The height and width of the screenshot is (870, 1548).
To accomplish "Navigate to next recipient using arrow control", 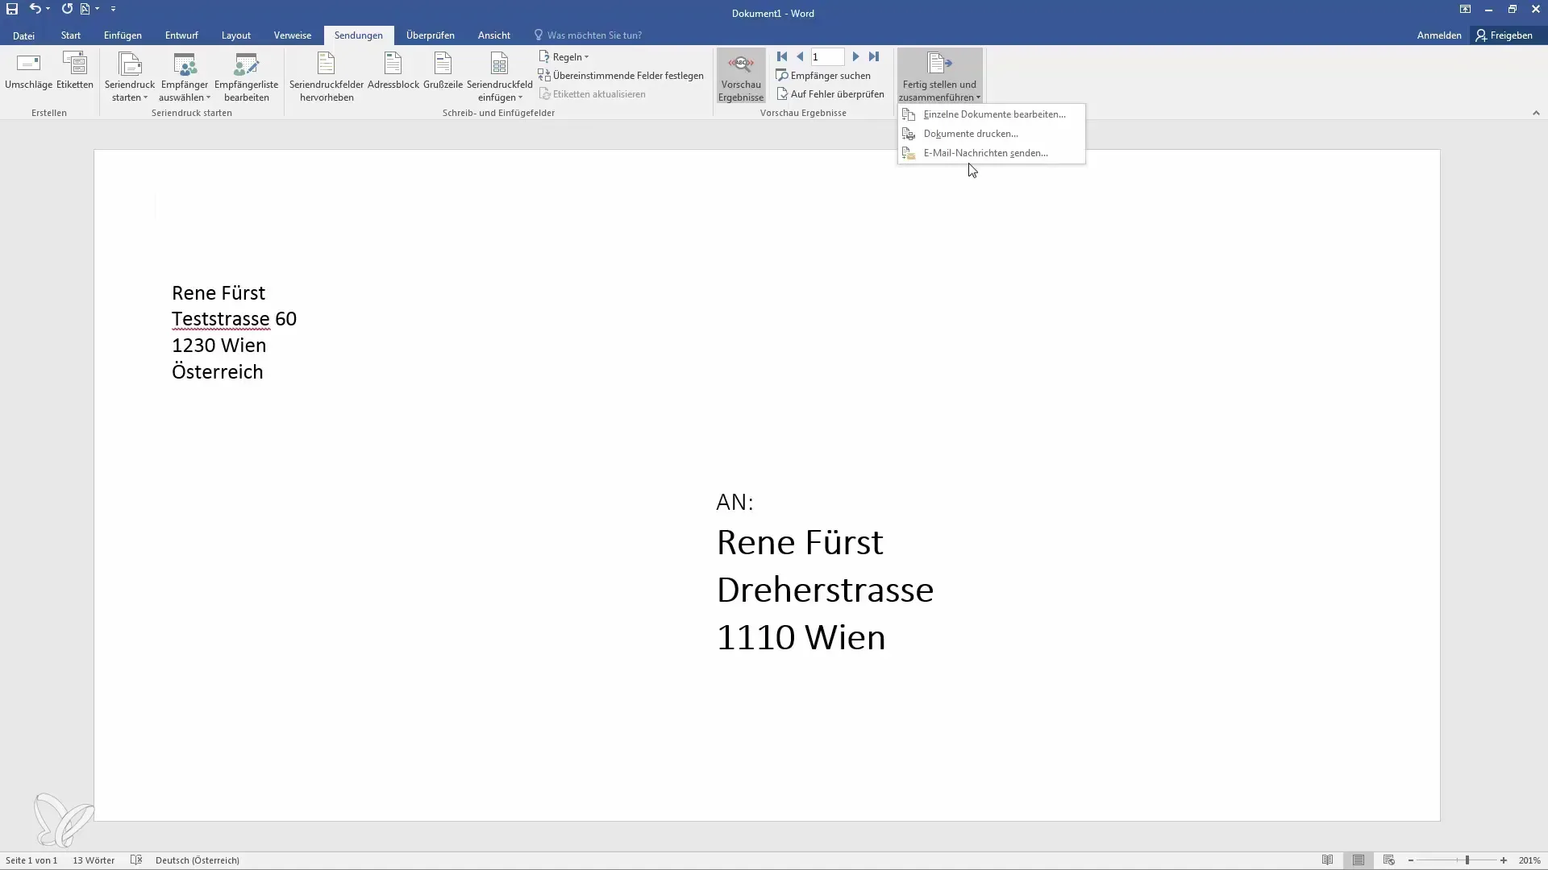I will coord(856,56).
